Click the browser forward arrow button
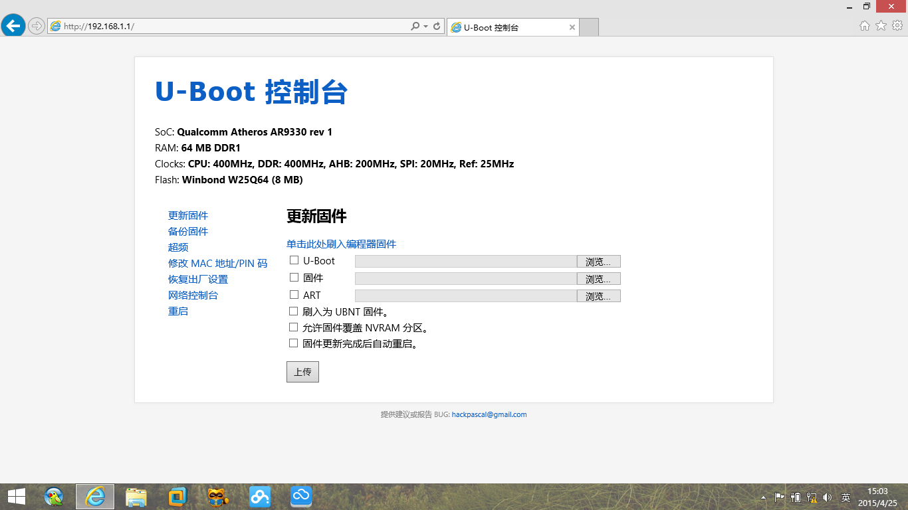Screen dimensions: 908x510 point(37,26)
